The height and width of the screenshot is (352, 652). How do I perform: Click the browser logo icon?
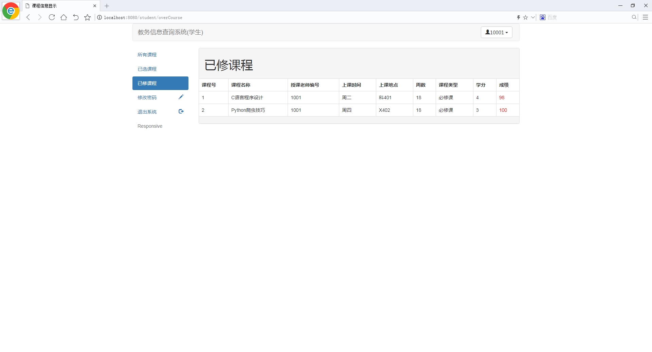(11, 11)
